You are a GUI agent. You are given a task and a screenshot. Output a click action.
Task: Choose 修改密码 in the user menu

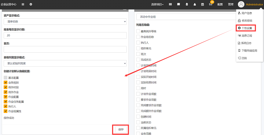[x=246, y=21]
